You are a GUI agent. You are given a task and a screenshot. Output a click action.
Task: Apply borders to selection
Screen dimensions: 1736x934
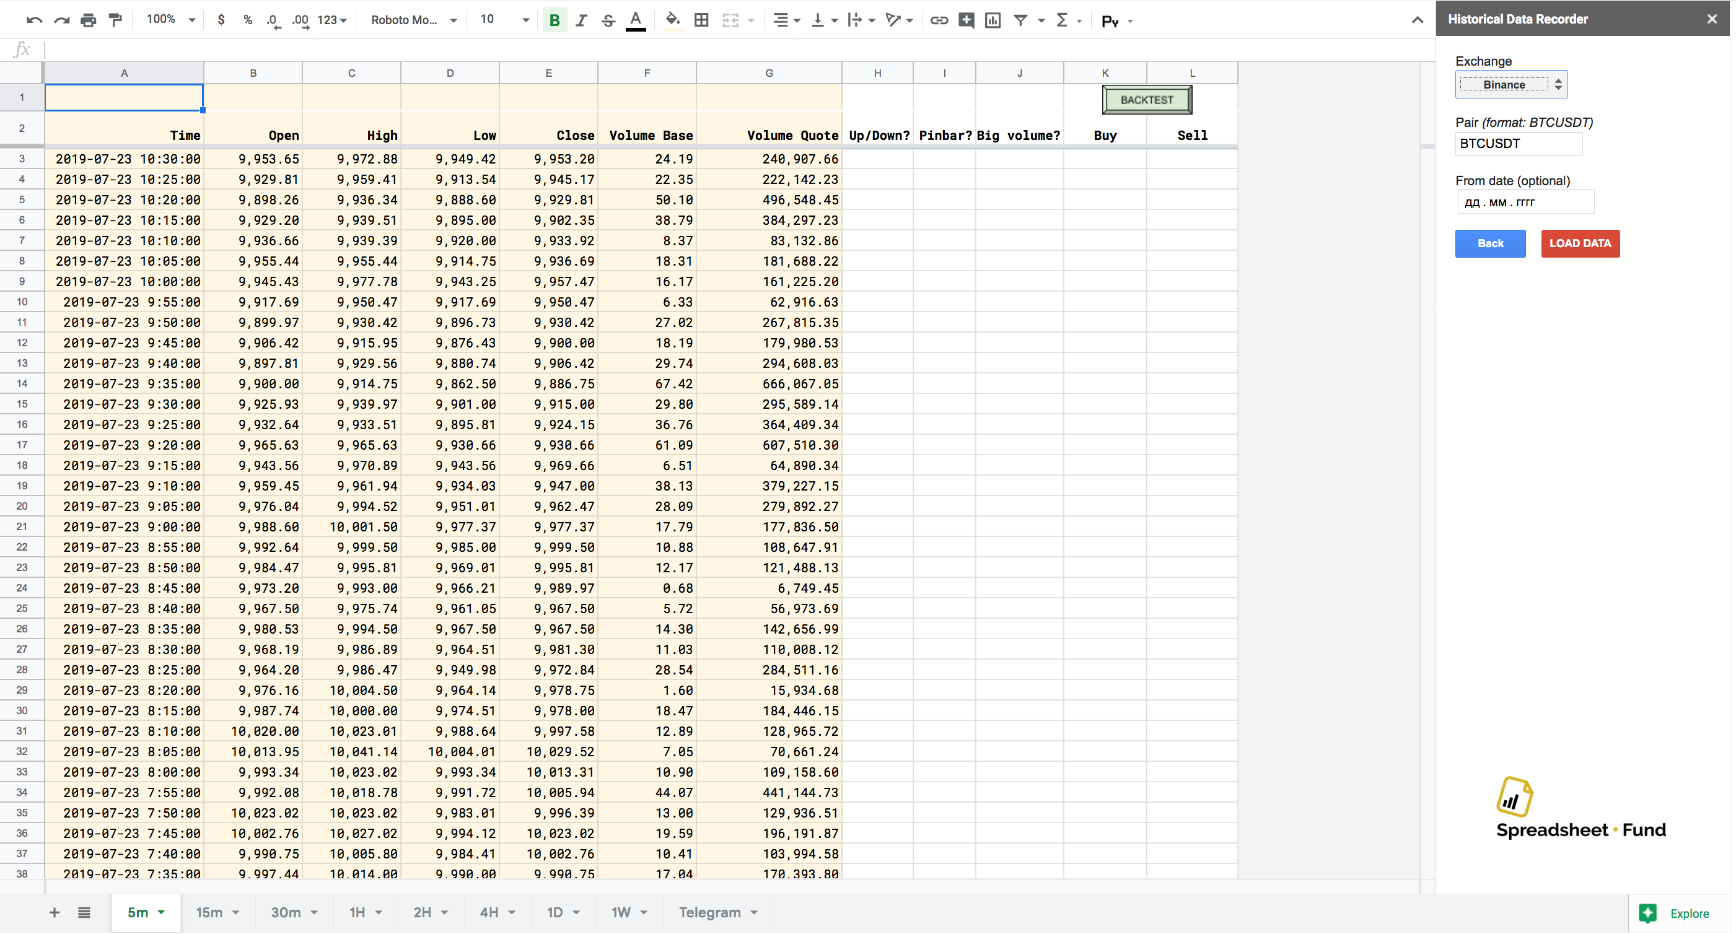pos(701,20)
